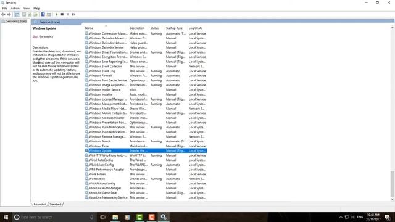Click the network icon in system tray
395x222 pixels.
pyautogui.click(x=347, y=217)
